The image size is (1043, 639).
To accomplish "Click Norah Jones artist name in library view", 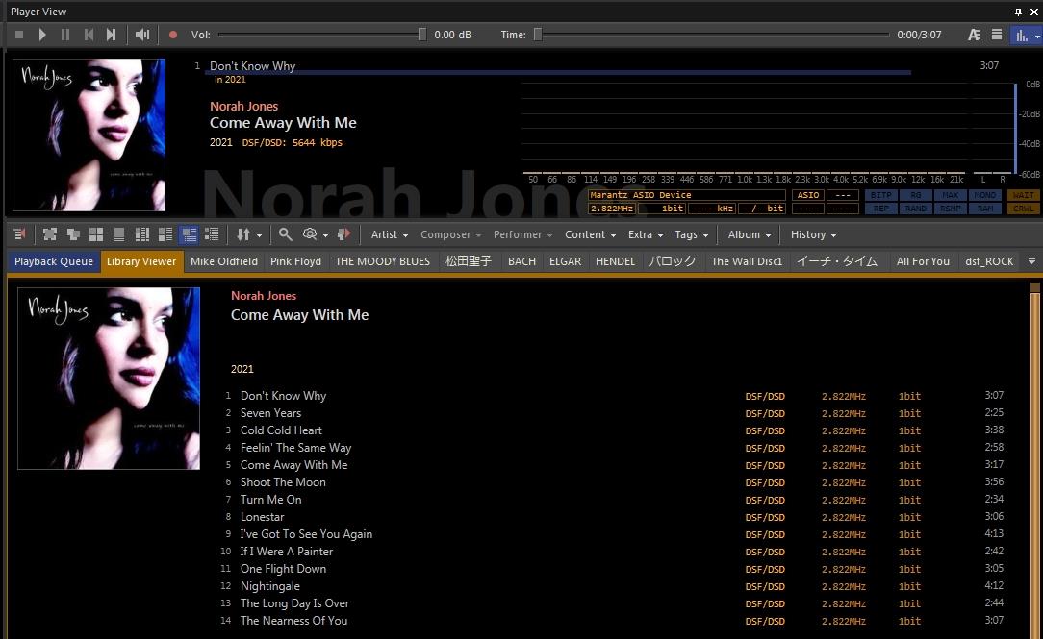I will pyautogui.click(x=264, y=296).
